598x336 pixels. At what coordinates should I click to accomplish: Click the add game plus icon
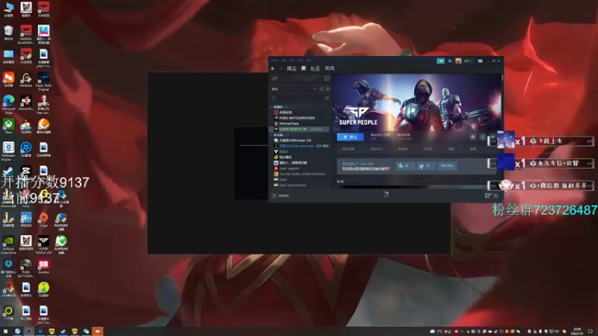pos(274,196)
